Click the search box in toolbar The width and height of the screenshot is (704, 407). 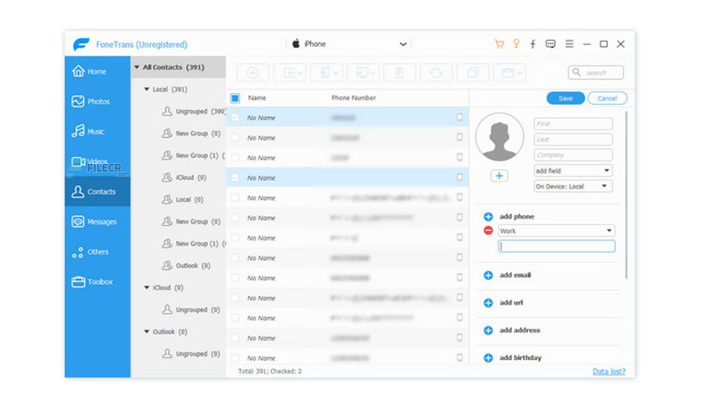click(596, 72)
